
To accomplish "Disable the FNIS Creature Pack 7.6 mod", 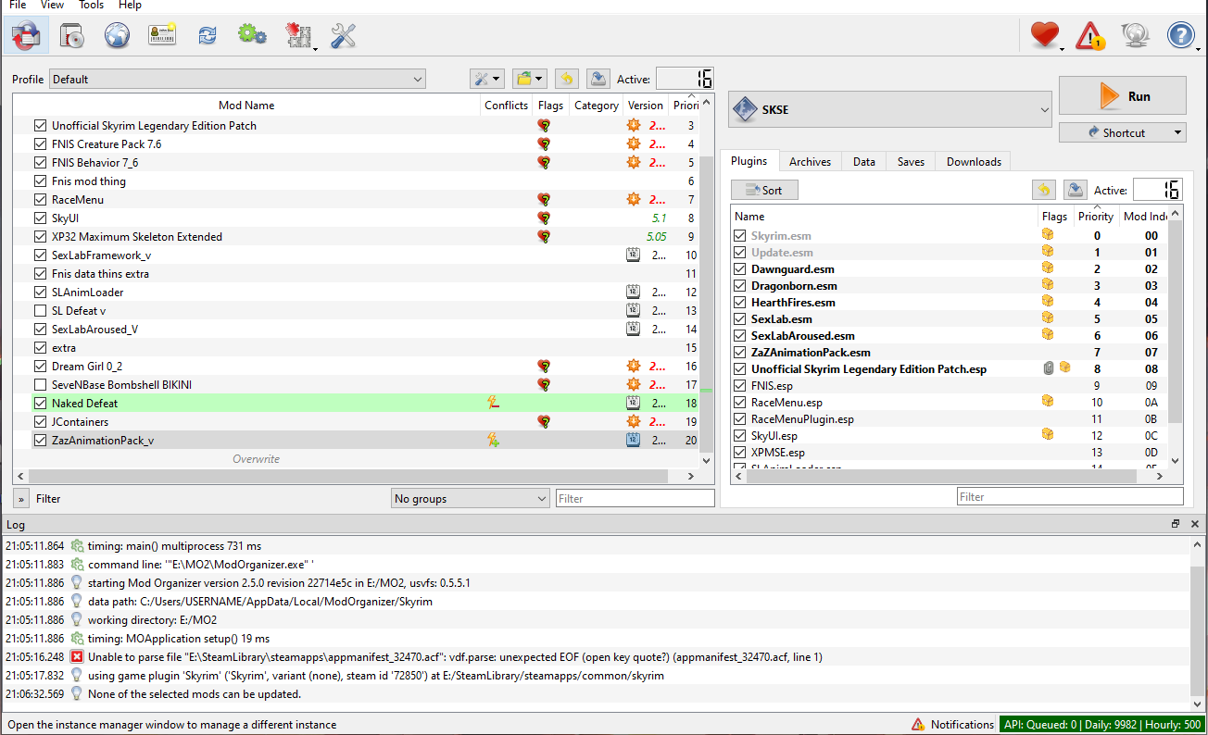I will tap(40, 143).
